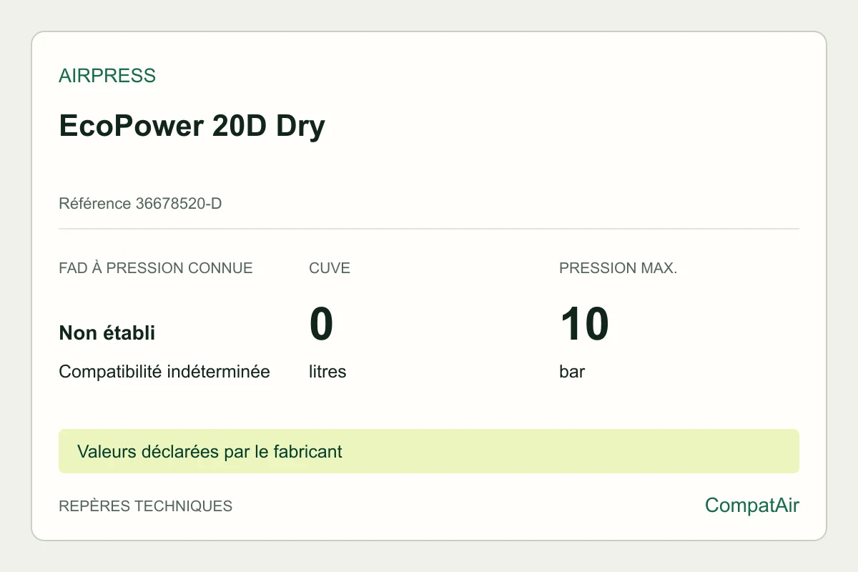This screenshot has width=858, height=572.
Task: Click the CUVE column heading
Action: (330, 269)
